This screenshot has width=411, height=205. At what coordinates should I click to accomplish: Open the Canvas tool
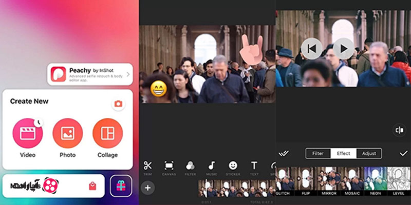point(169,168)
